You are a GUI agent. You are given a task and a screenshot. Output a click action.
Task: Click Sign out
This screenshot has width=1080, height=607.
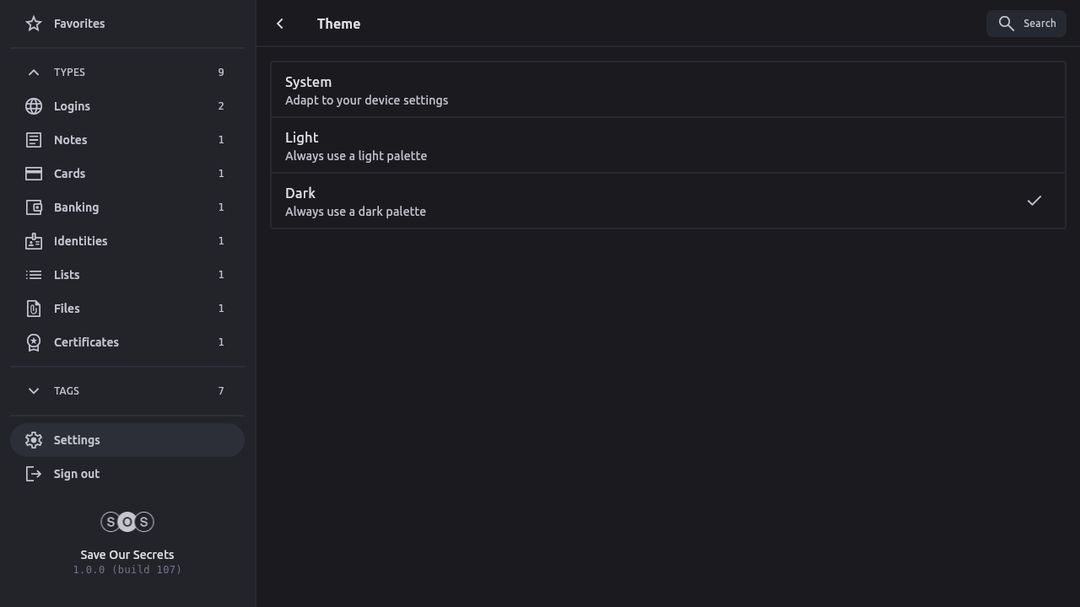76,474
